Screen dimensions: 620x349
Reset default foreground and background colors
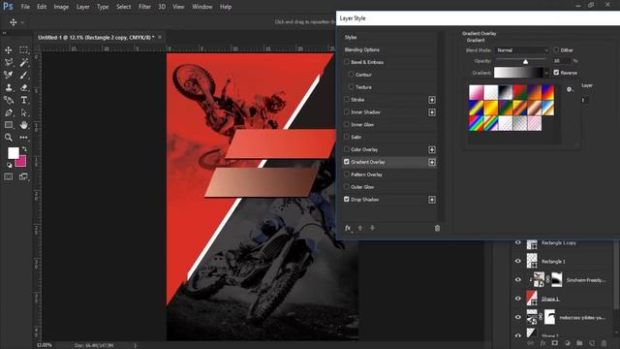click(x=10, y=166)
